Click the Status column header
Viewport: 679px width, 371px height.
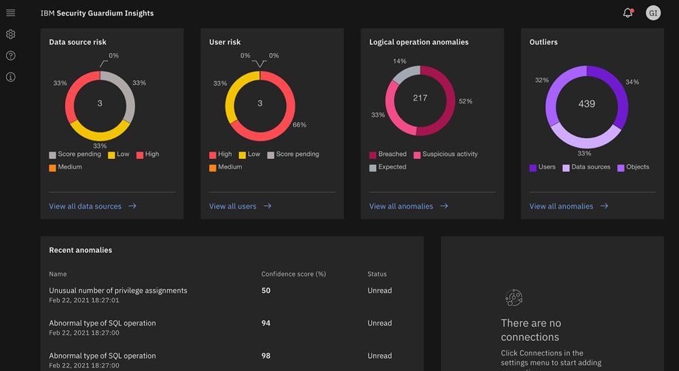[377, 274]
